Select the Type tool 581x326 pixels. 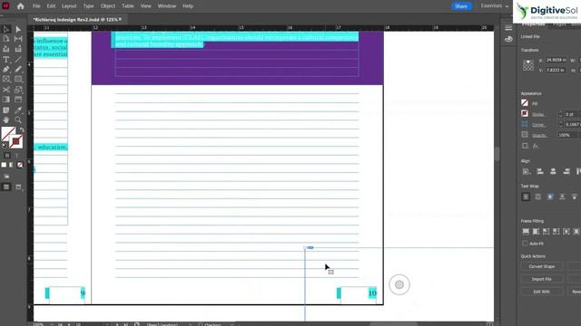[6, 59]
